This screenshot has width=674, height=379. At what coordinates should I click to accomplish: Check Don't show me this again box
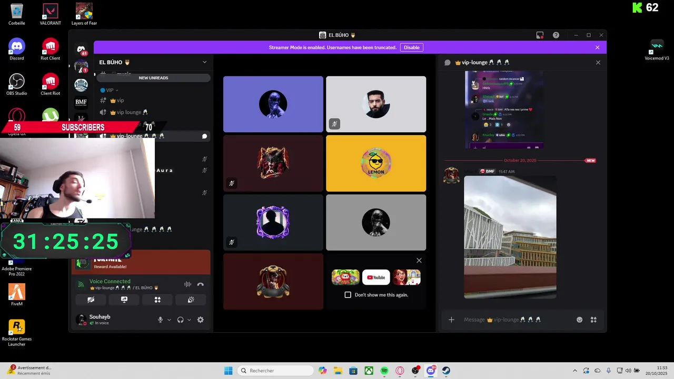click(348, 295)
